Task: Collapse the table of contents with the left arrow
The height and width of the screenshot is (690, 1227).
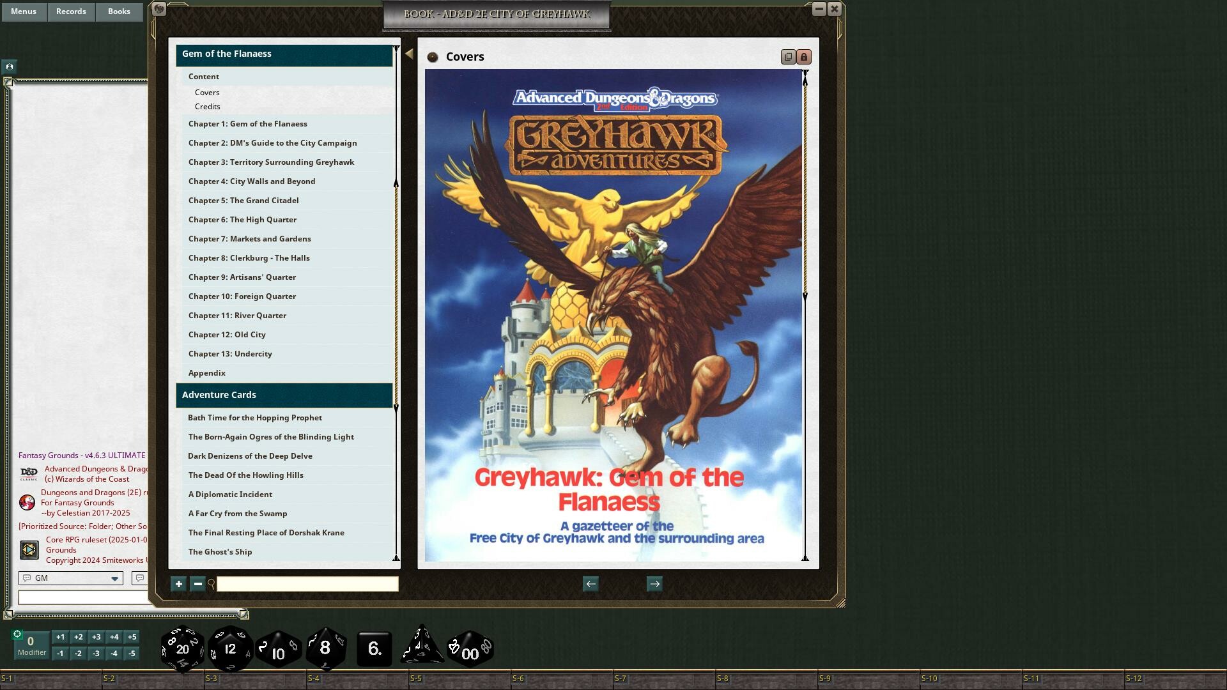Action: pyautogui.click(x=408, y=54)
